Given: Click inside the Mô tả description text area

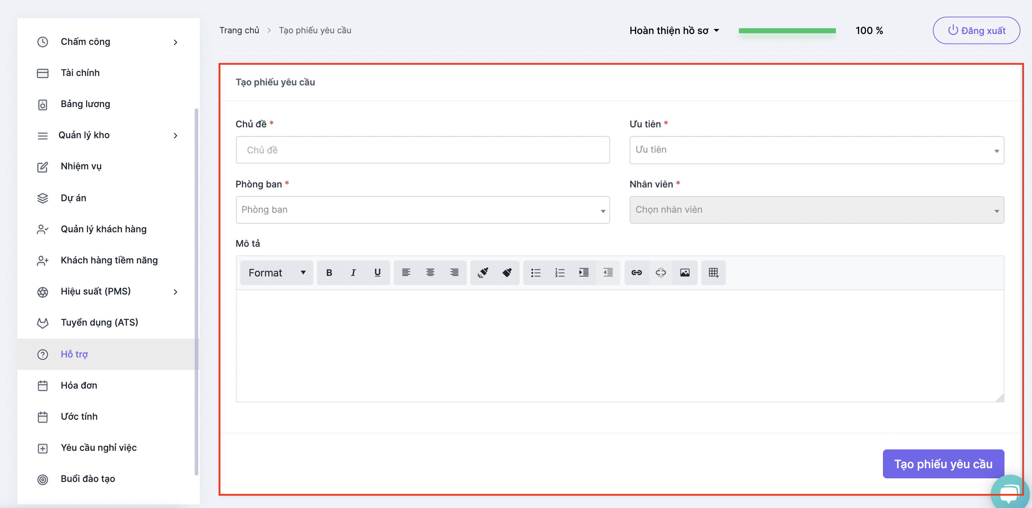Looking at the screenshot, I should tap(620, 346).
